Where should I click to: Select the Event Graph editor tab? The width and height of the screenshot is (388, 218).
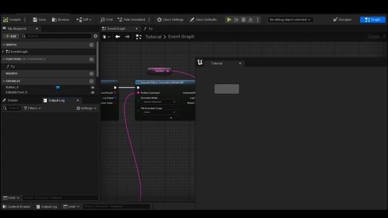click(116, 28)
